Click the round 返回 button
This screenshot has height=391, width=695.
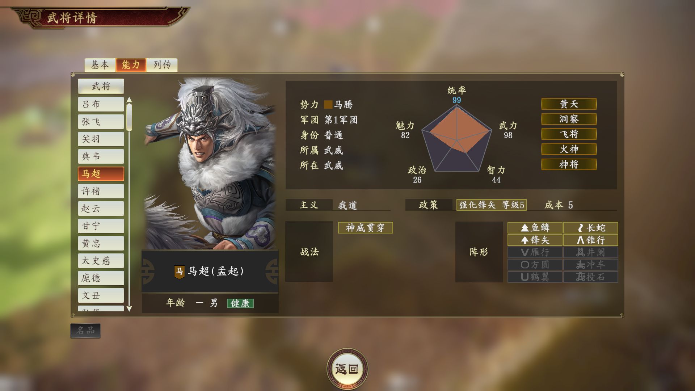click(x=347, y=369)
